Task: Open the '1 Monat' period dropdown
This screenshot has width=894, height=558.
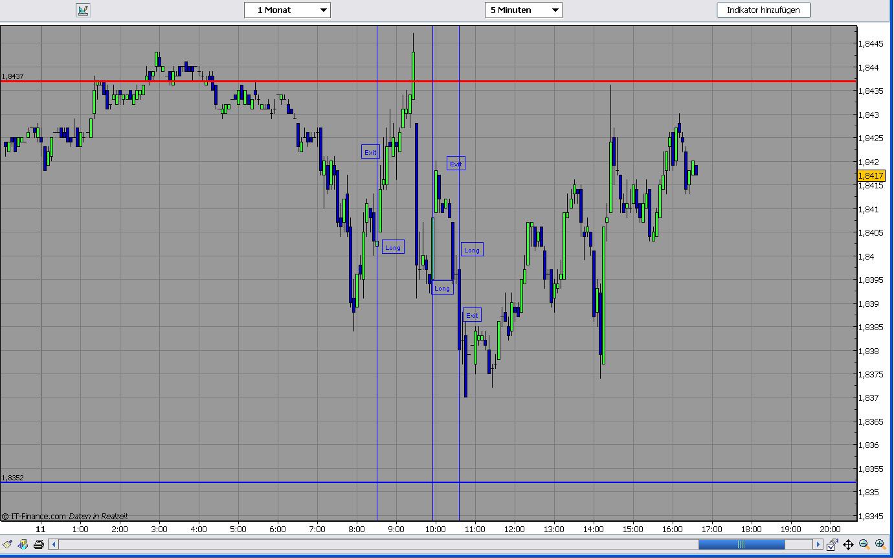Action: [287, 10]
